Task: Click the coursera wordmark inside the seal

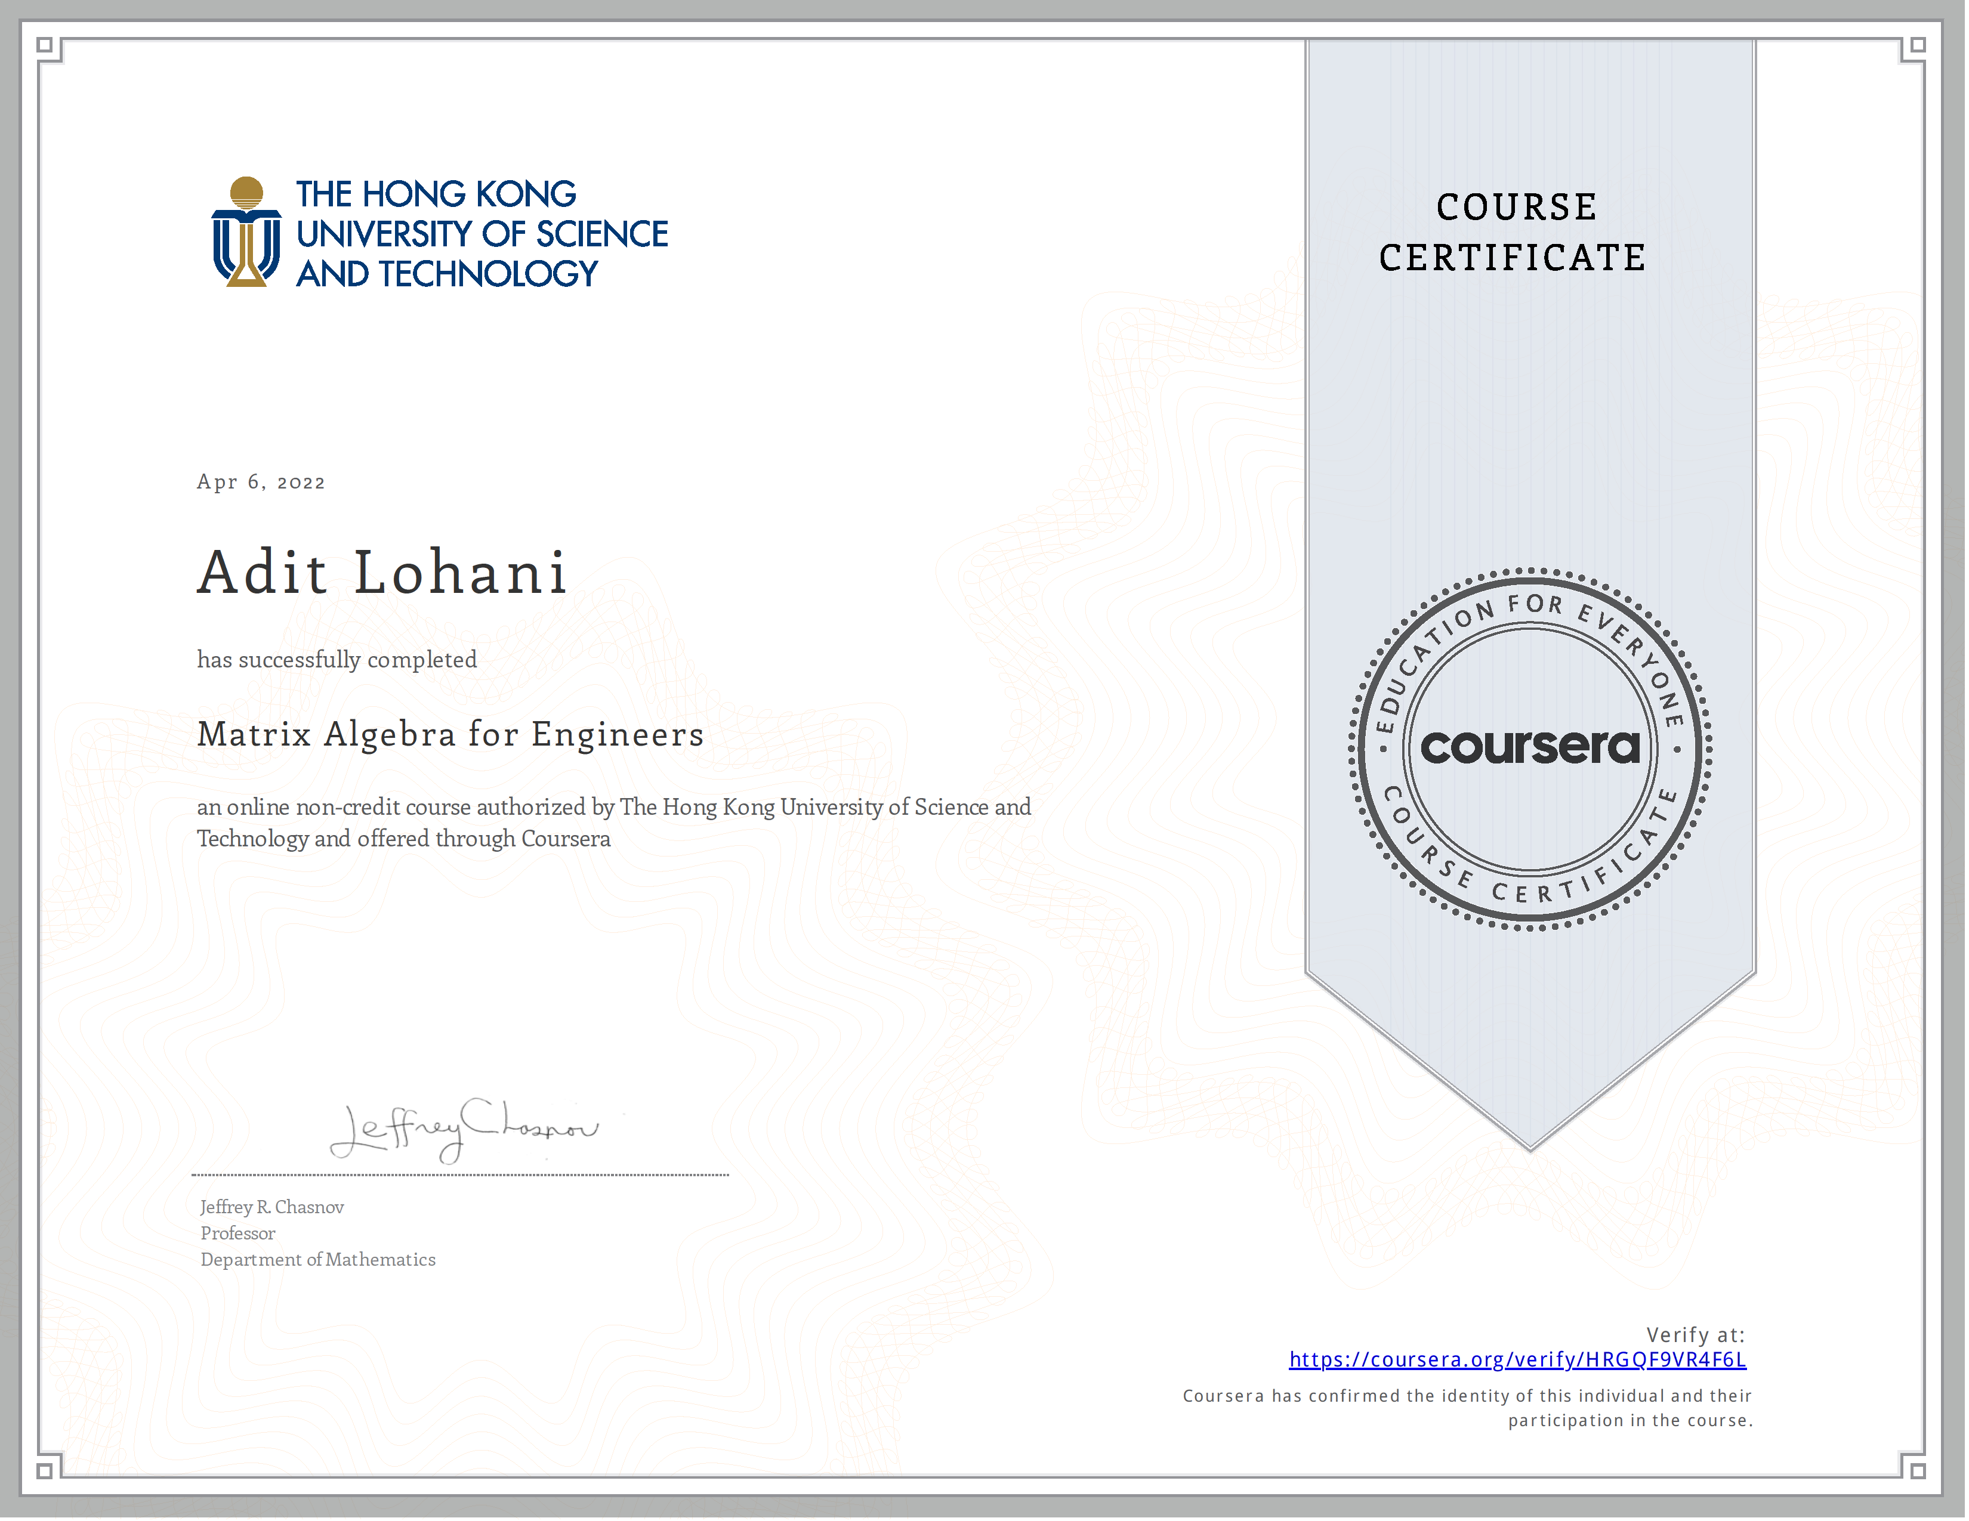Action: (x=1531, y=748)
